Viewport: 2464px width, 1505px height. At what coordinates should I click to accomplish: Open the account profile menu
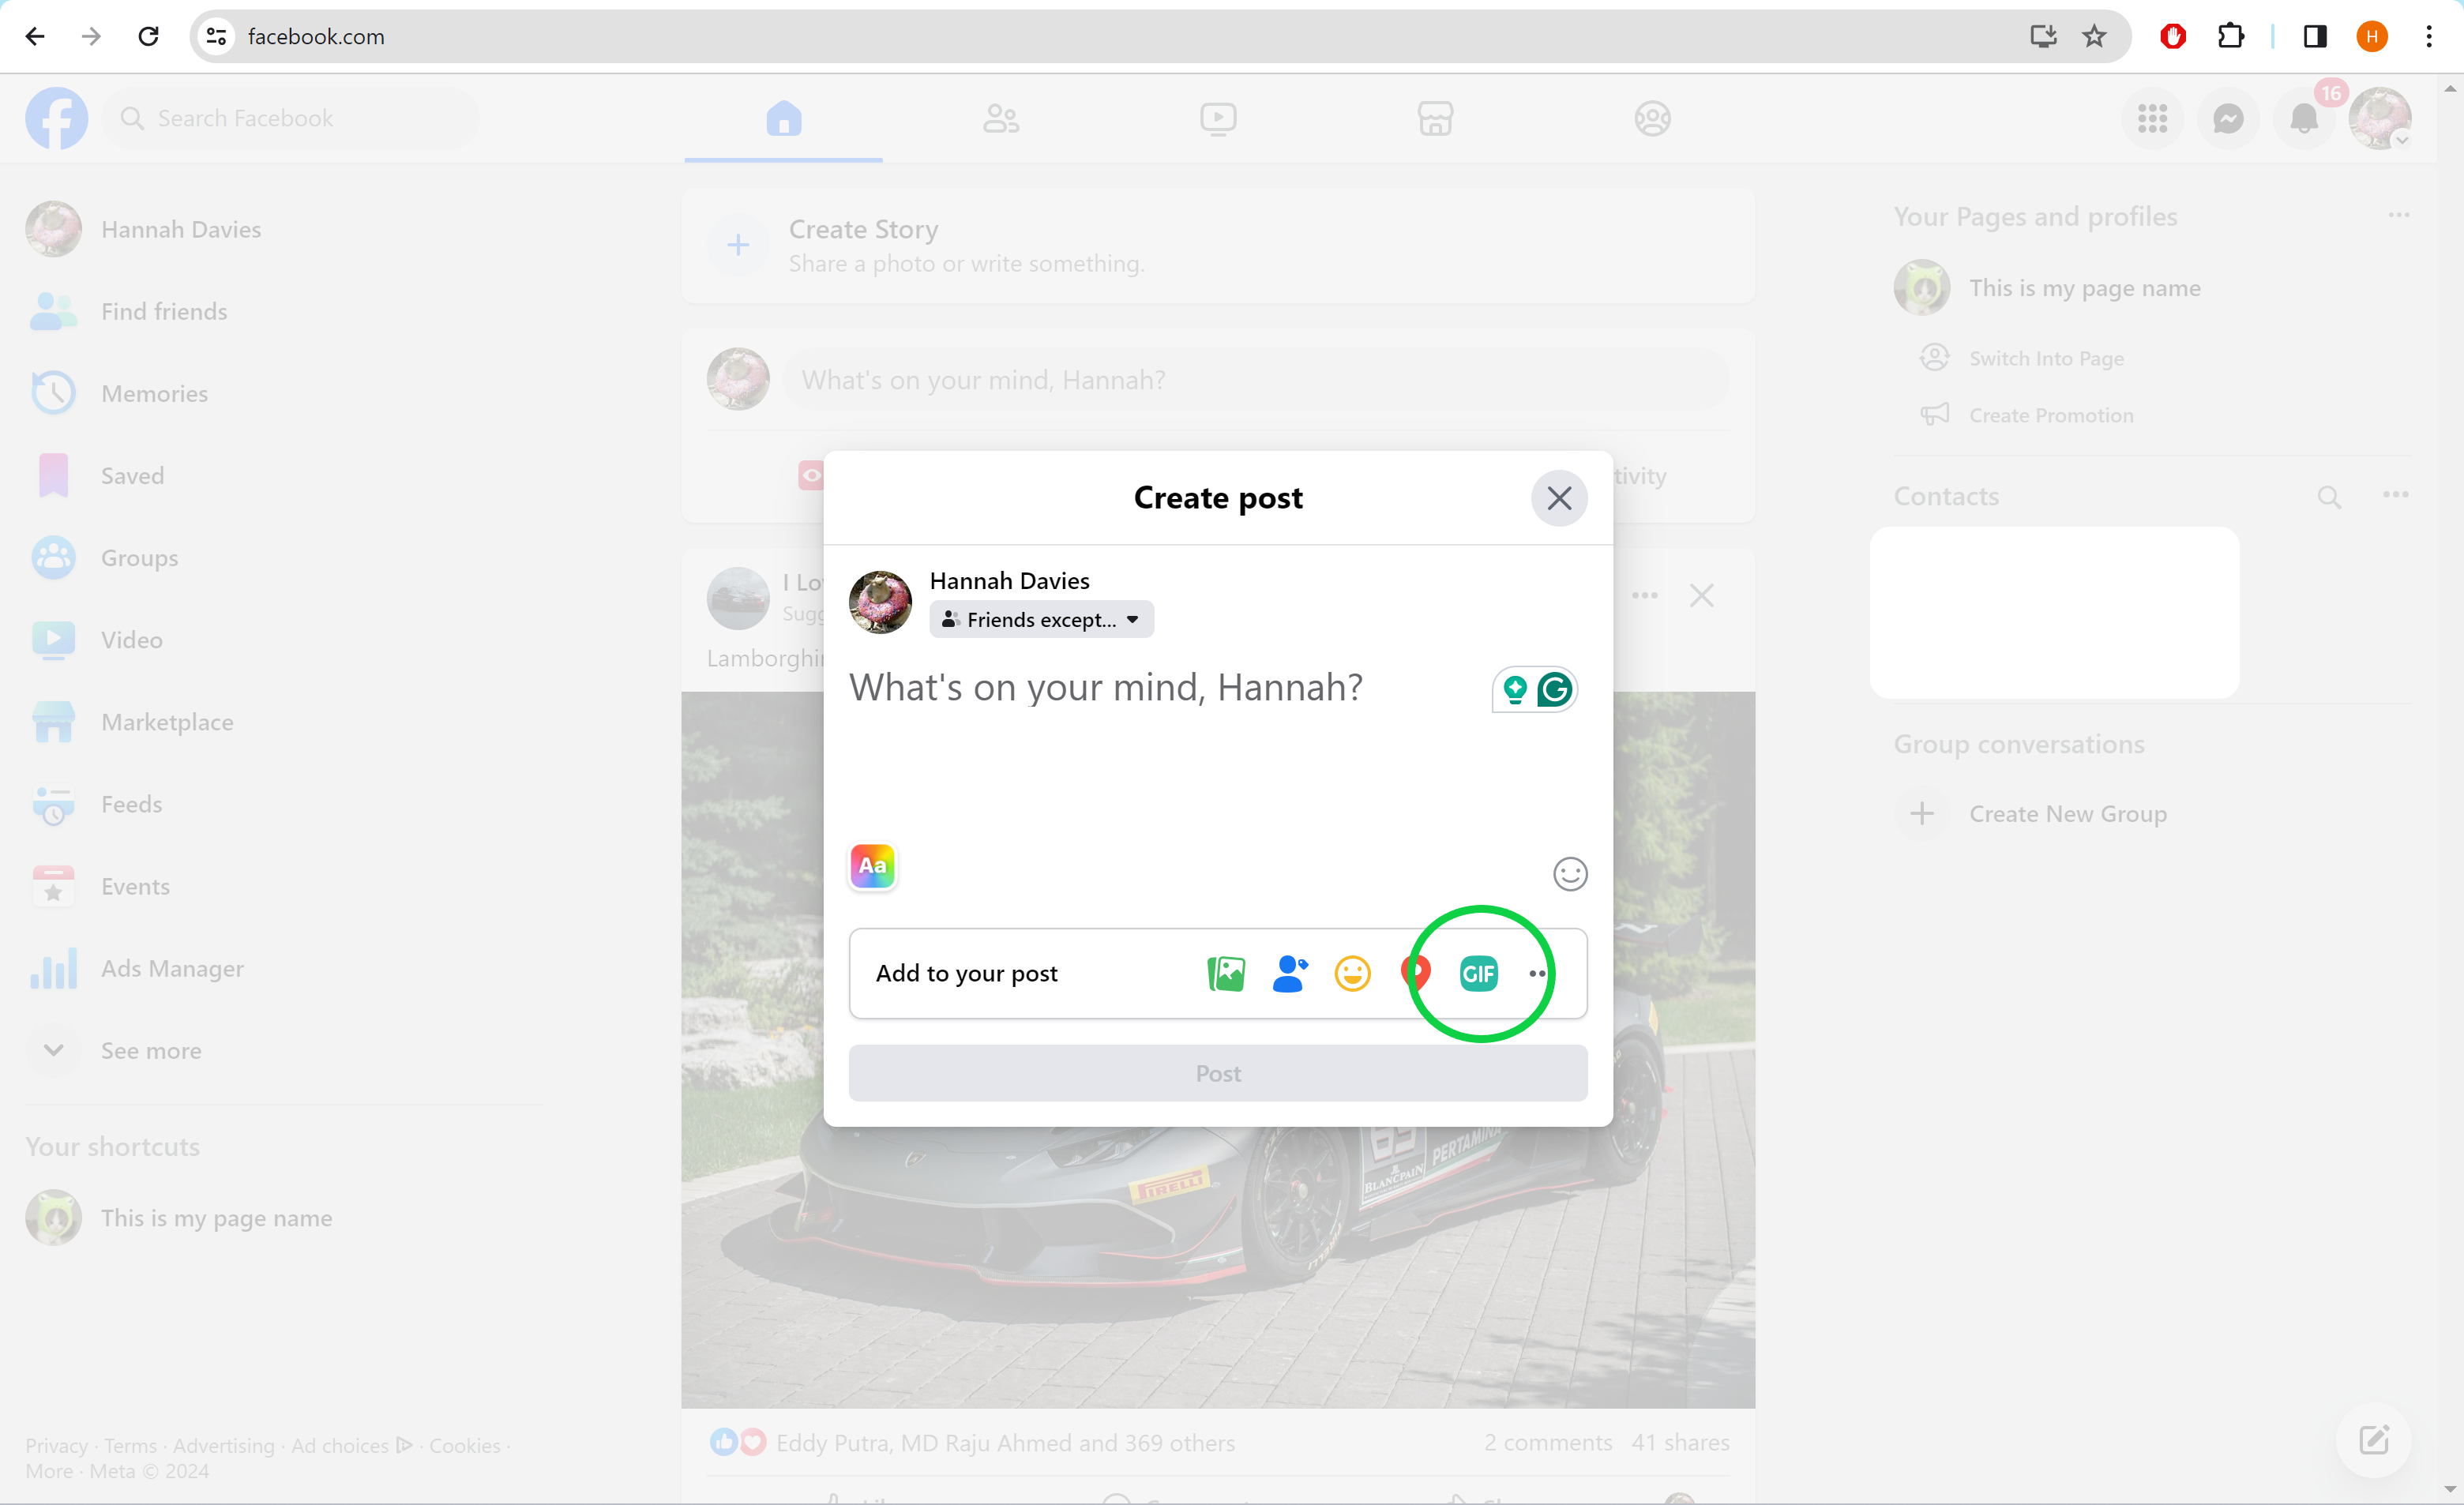pos(2380,118)
